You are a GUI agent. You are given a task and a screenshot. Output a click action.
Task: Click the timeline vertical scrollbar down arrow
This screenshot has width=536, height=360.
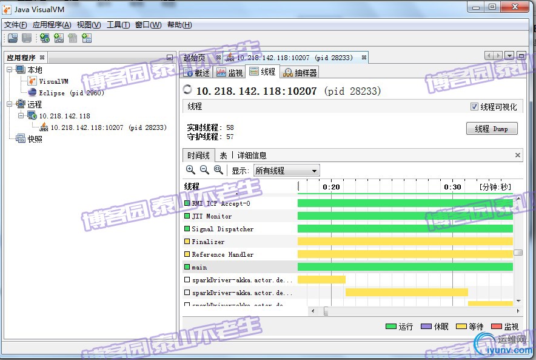point(518,301)
